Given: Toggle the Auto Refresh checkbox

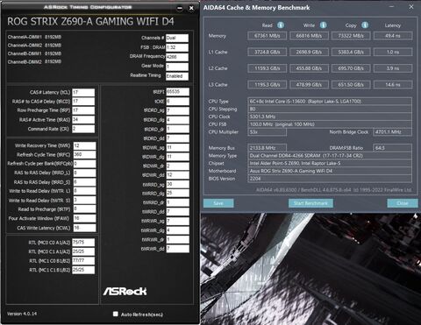Looking at the screenshot, I should pos(116,314).
